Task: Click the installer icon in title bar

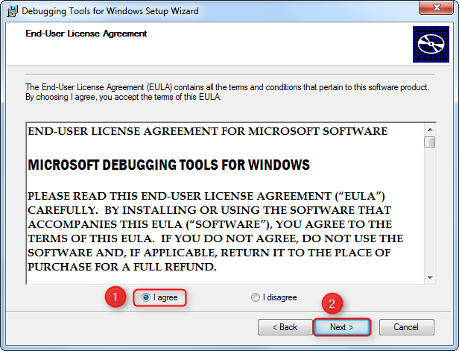Action: [12, 12]
